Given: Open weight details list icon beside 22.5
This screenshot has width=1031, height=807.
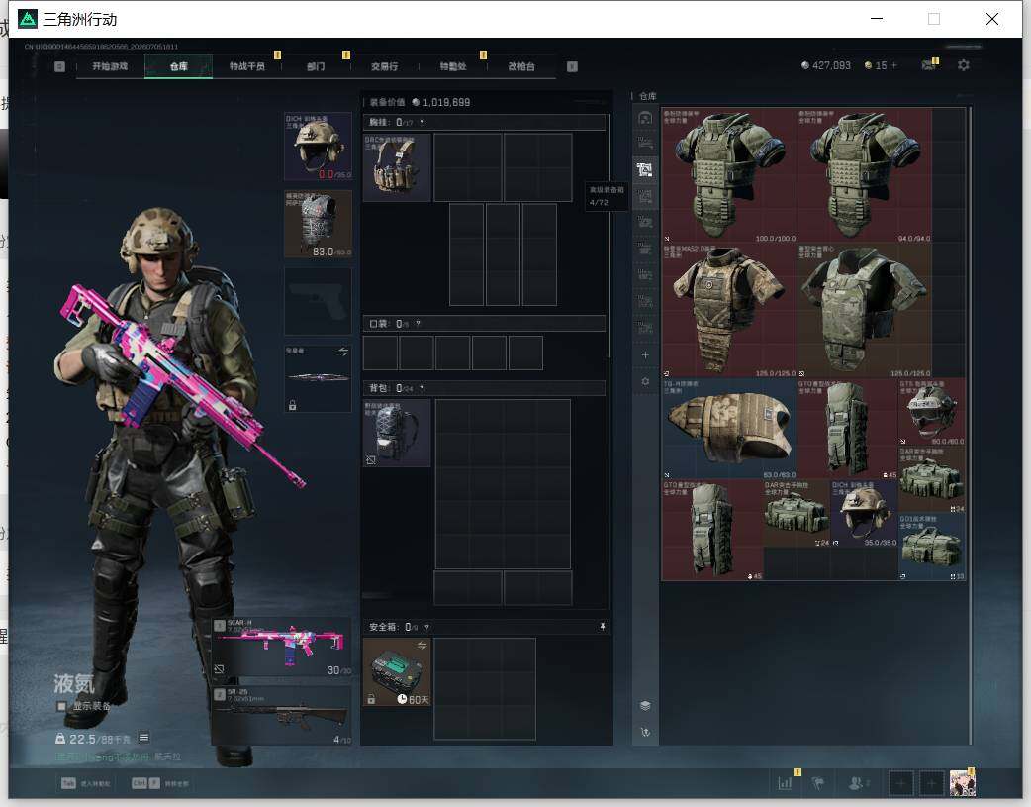Looking at the screenshot, I should (144, 738).
